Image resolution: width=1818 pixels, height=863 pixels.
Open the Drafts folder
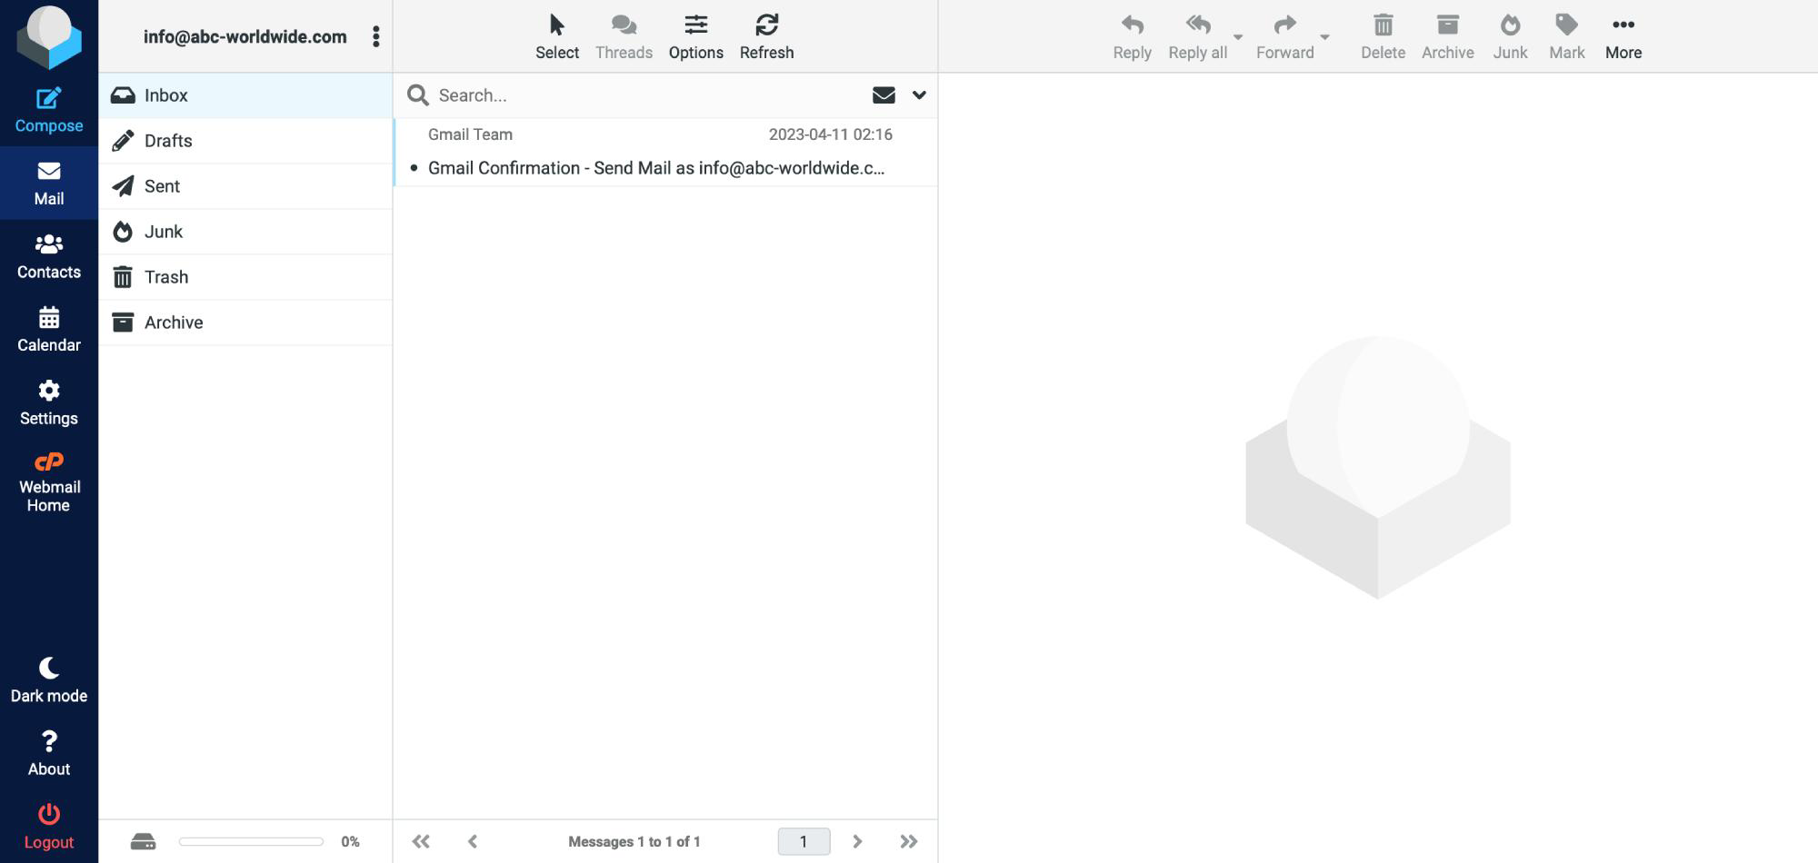pos(168,141)
